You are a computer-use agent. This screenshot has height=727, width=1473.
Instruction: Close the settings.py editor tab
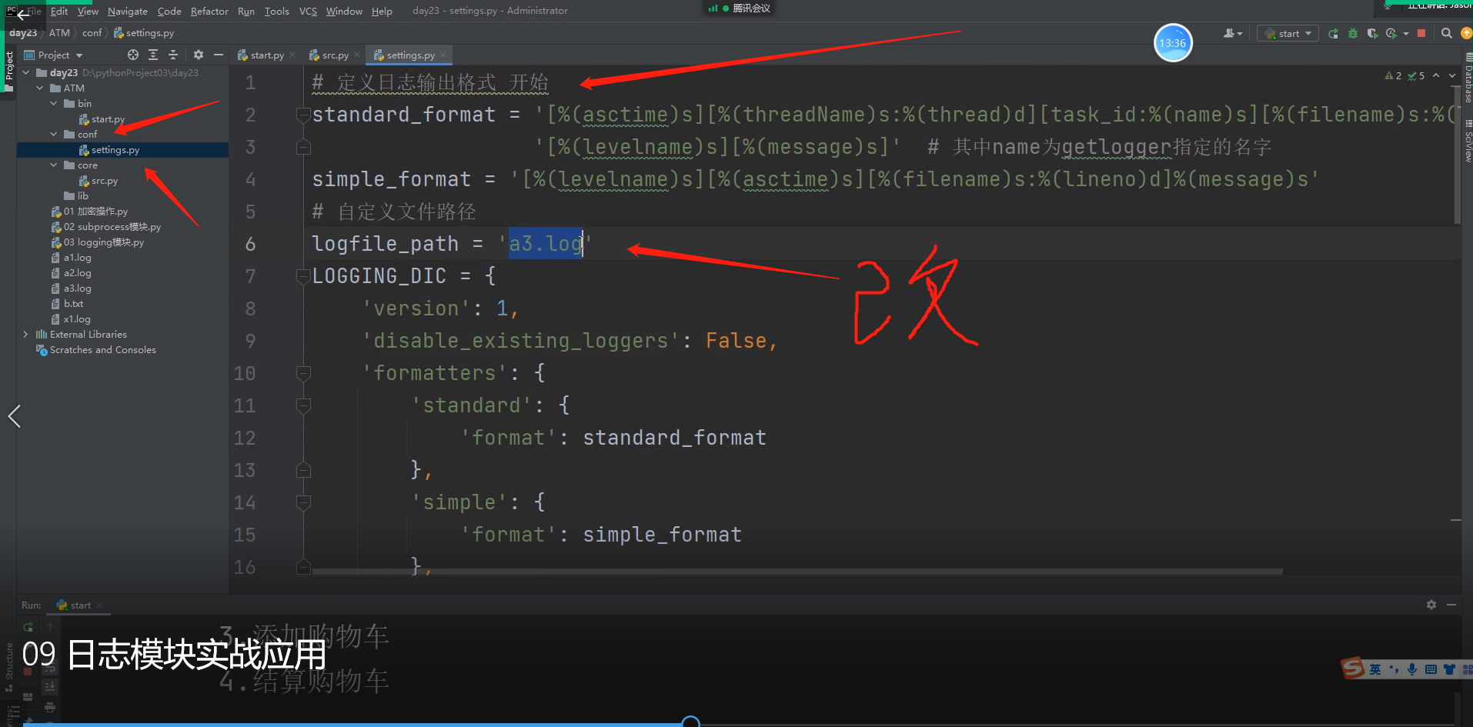coord(444,55)
